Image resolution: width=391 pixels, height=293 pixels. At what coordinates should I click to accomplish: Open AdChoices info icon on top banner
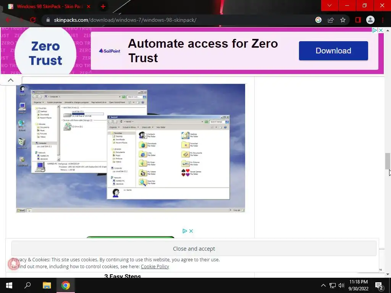tap(375, 30)
